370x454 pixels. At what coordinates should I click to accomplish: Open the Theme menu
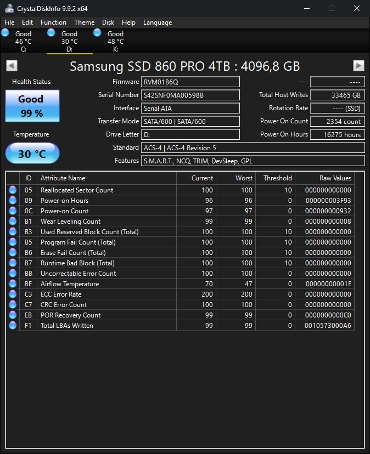pos(84,22)
